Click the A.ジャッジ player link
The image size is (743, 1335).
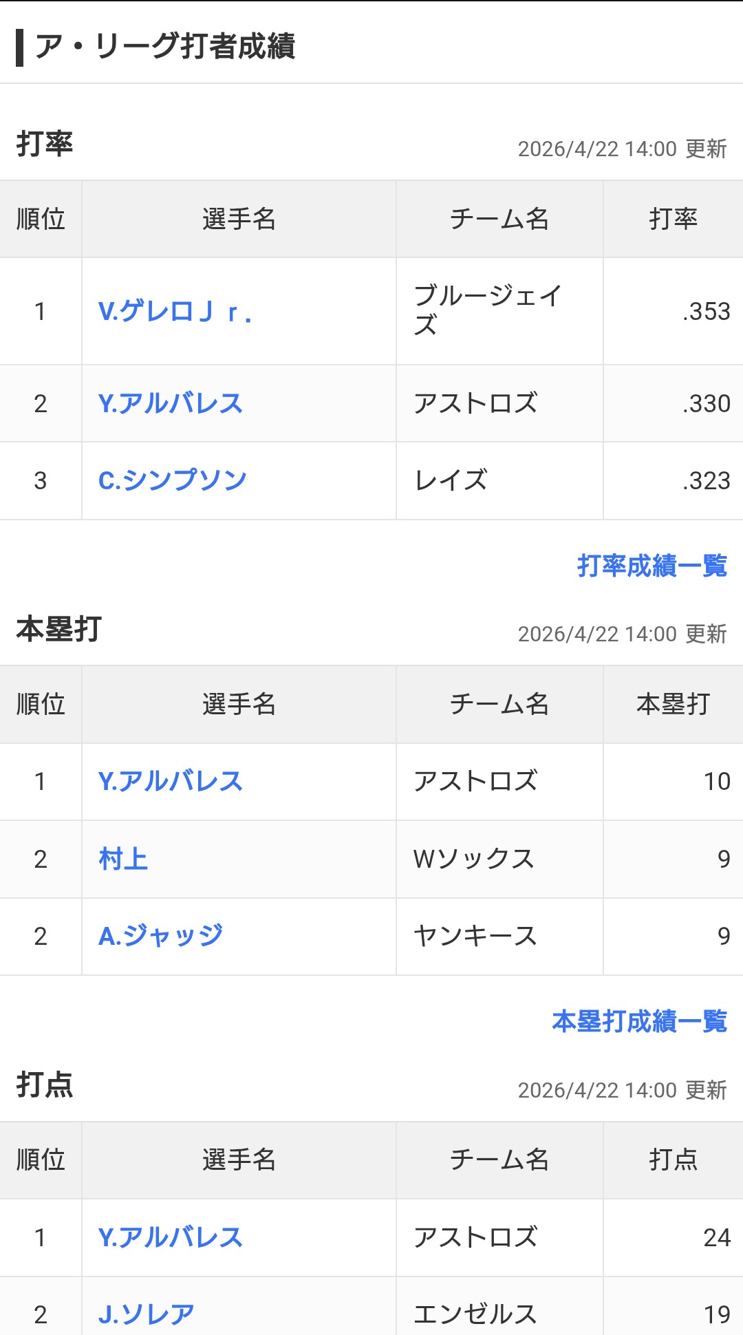click(161, 936)
